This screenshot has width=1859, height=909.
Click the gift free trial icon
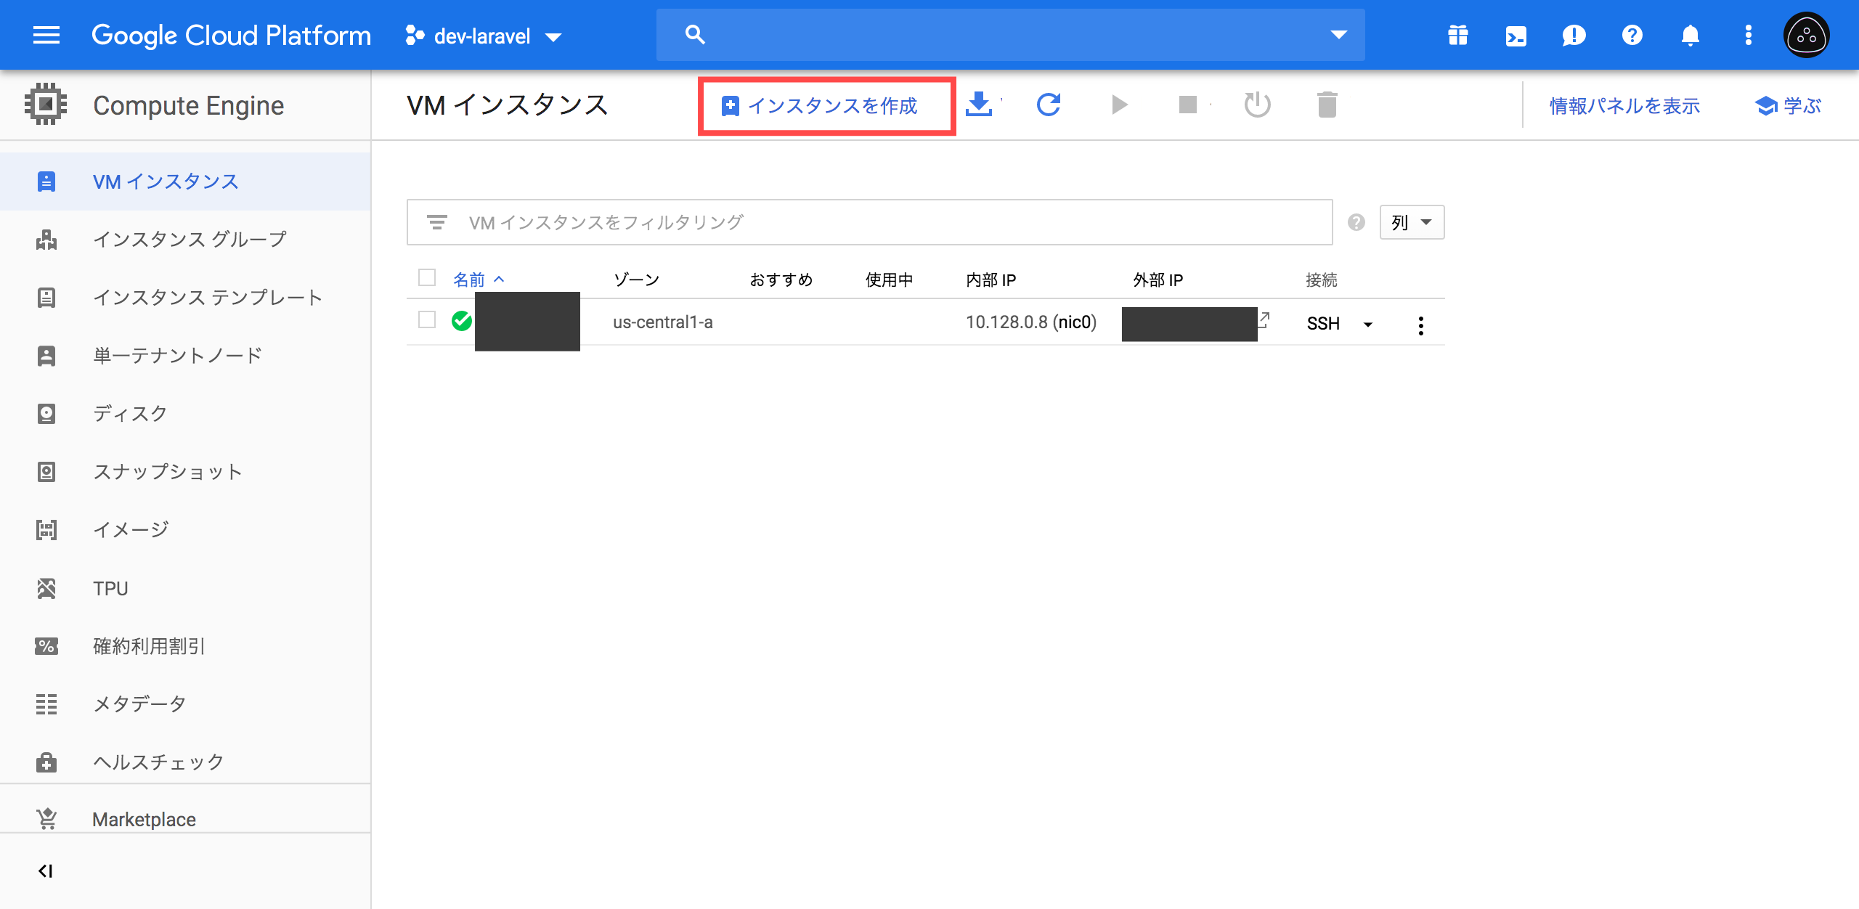(1457, 36)
